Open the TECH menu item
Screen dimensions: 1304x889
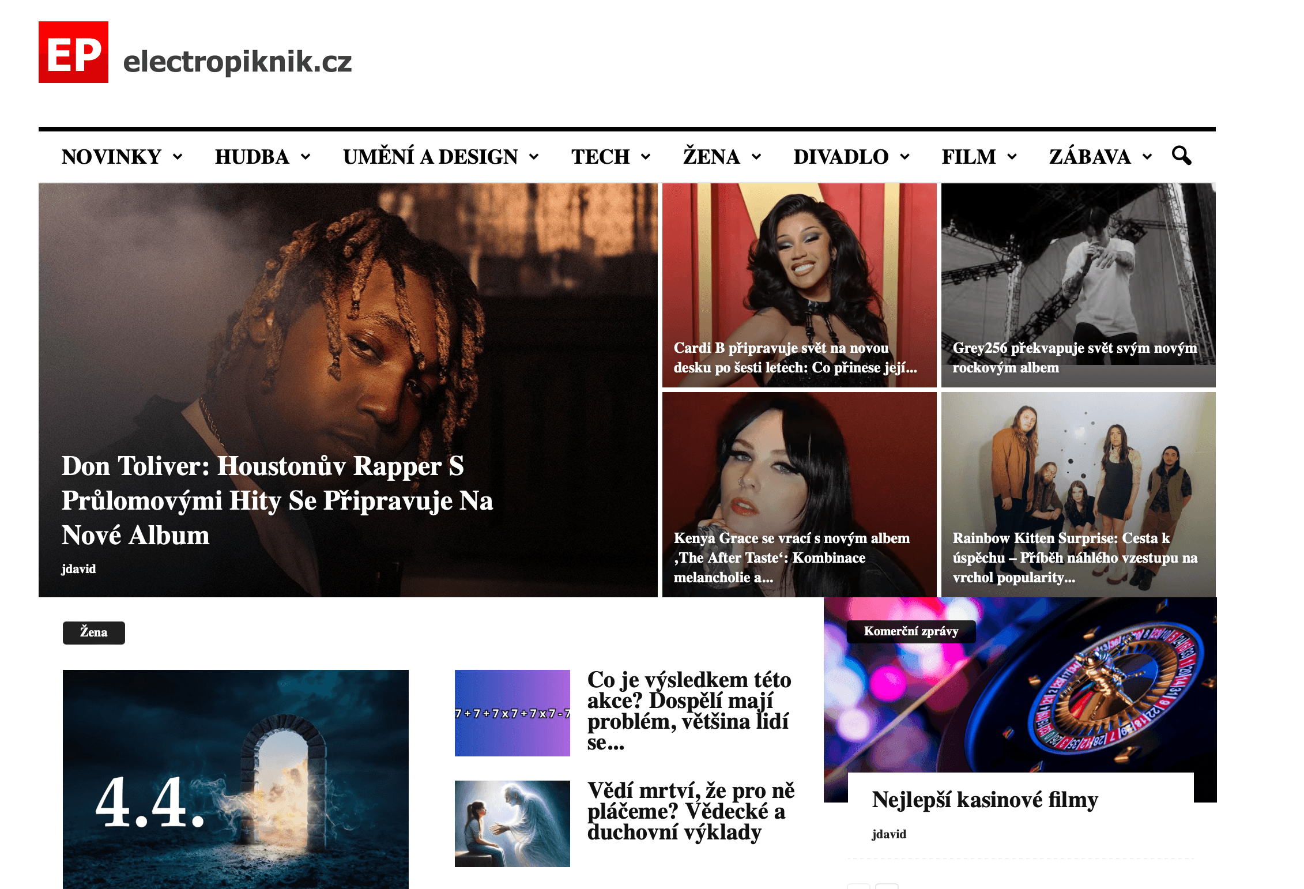click(600, 156)
